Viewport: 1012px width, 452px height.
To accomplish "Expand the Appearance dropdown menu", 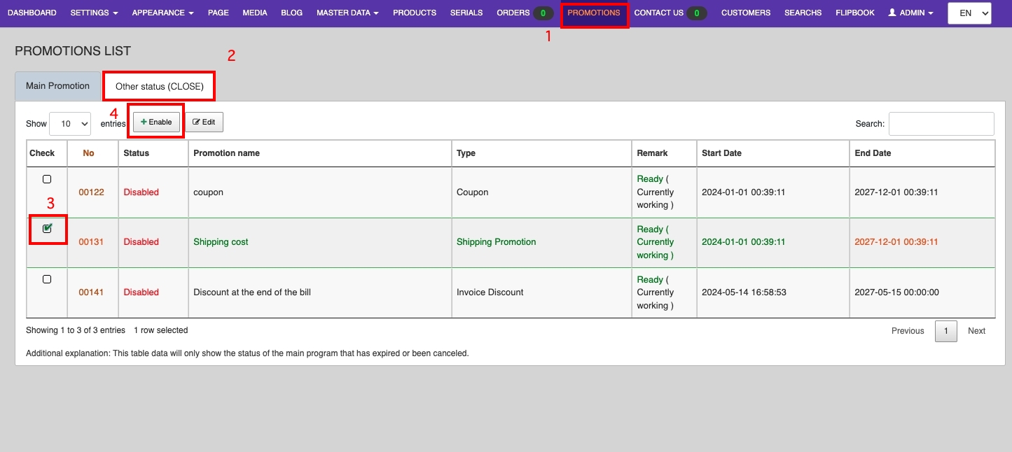I will click(x=162, y=13).
